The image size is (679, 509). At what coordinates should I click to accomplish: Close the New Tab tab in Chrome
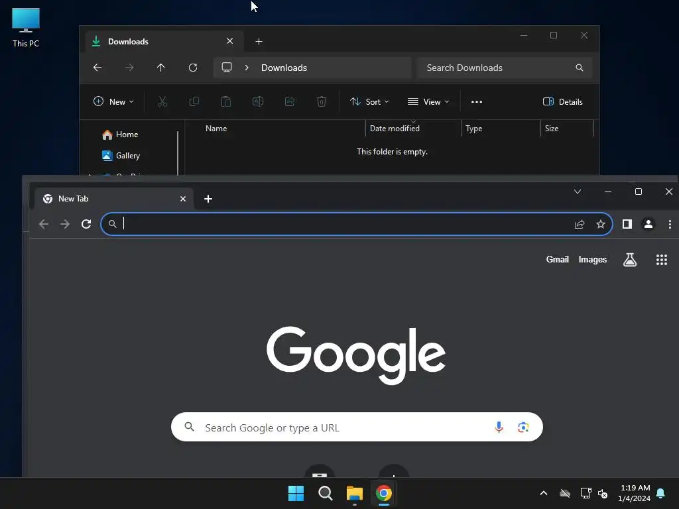183,199
